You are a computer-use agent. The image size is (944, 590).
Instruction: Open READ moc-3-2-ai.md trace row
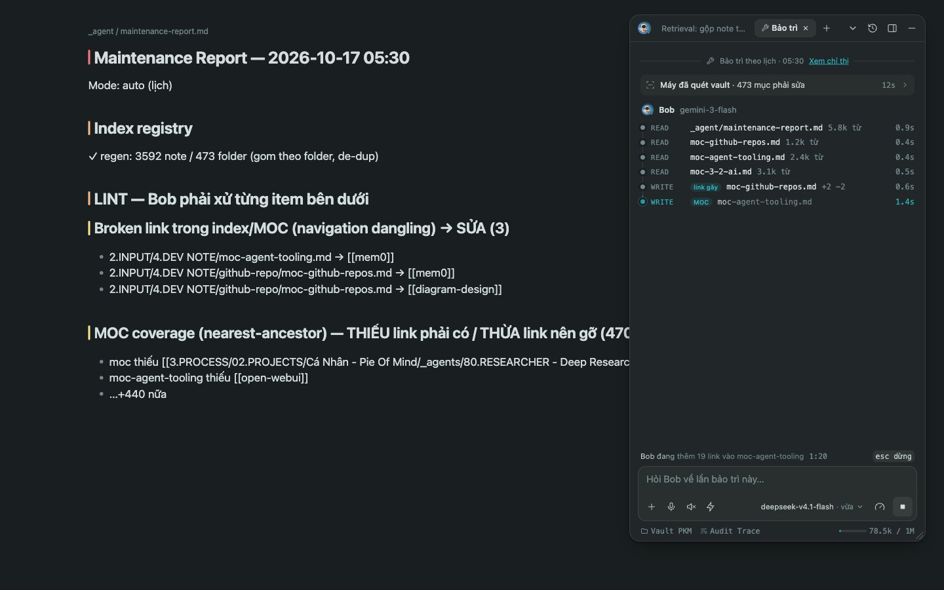(x=777, y=172)
